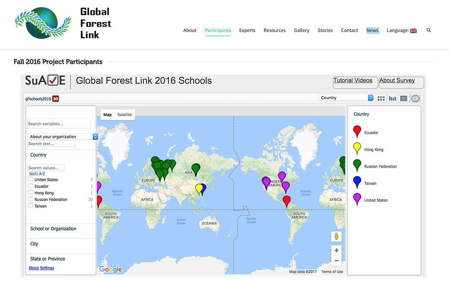This screenshot has width=449, height=281.
Task: Open the About your organization dropdown
Action: [63, 137]
